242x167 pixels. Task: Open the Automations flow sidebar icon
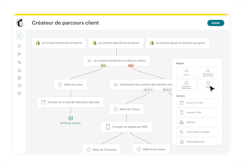click(19, 62)
